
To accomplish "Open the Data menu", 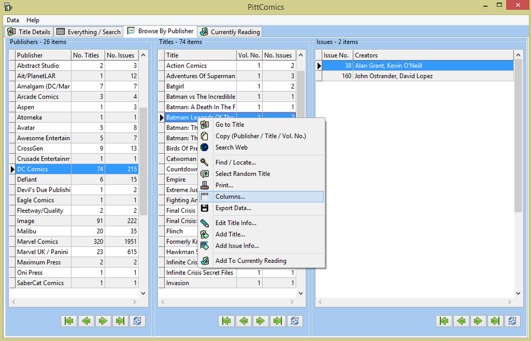I will [13, 20].
